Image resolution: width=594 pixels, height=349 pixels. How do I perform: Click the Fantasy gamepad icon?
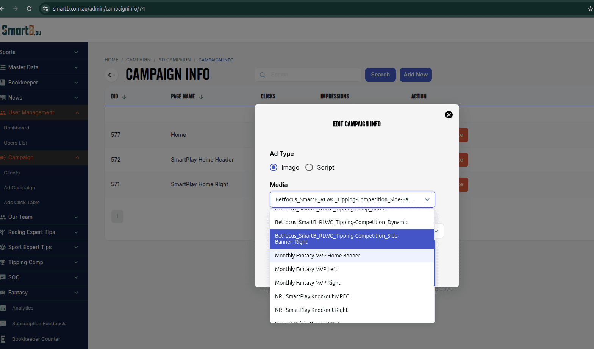coord(3,293)
